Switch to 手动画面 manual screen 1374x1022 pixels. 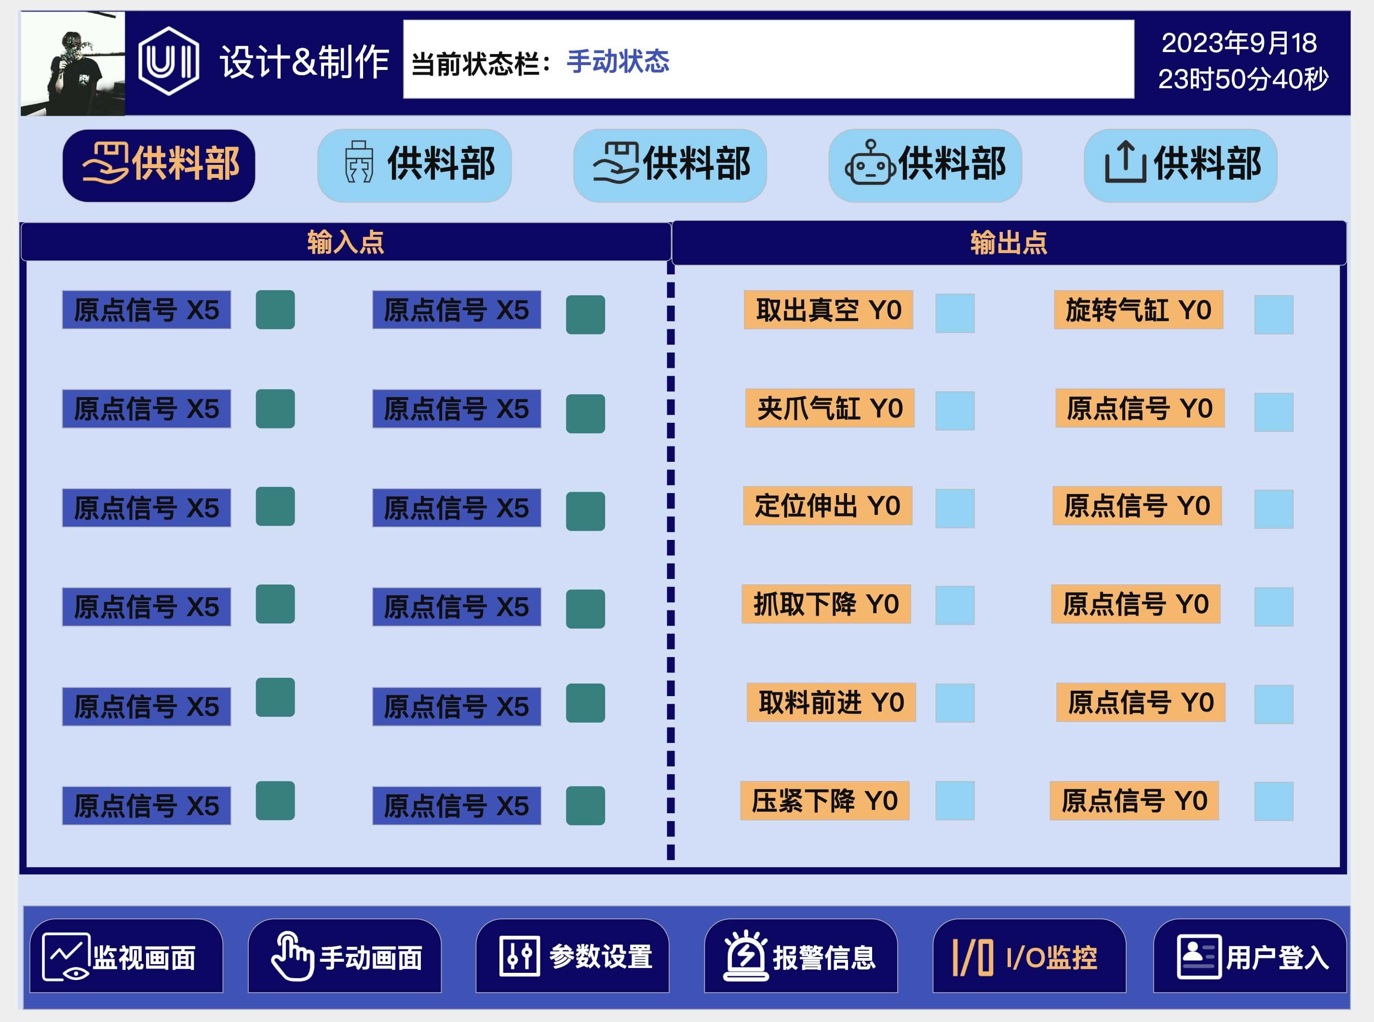(345, 956)
